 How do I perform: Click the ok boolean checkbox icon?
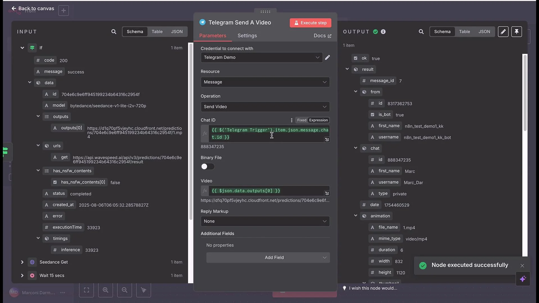coord(355,58)
